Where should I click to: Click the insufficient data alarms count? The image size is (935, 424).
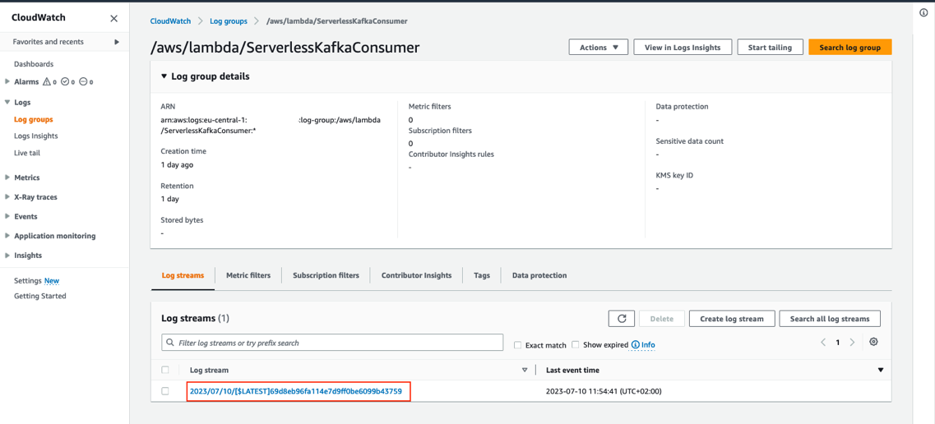tap(86, 81)
